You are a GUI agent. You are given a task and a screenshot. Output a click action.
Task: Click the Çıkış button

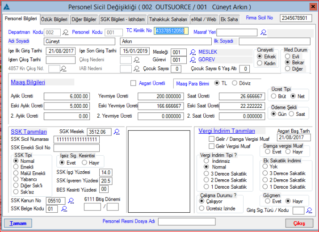[299, 223]
